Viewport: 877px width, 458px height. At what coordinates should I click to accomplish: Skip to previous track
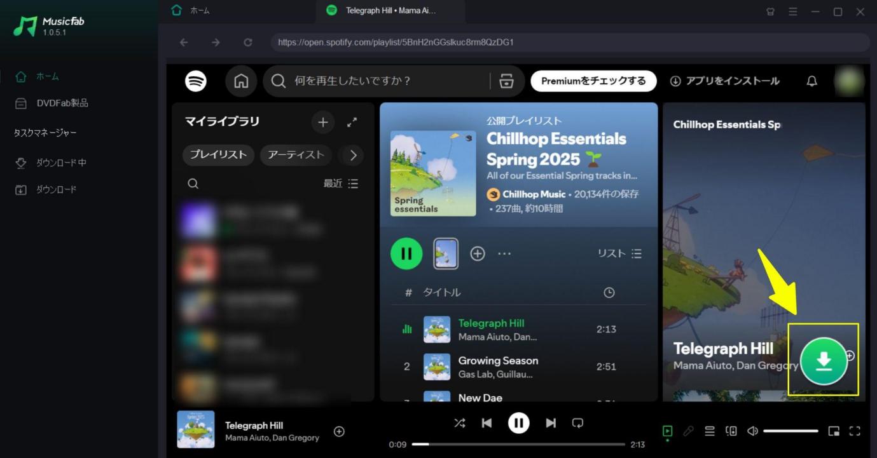(x=487, y=422)
